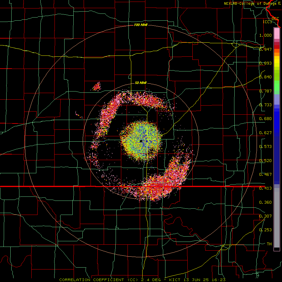The width and height of the screenshot is (282, 282).
Task: Click the 0.627 scale value
Action: pos(265,133)
